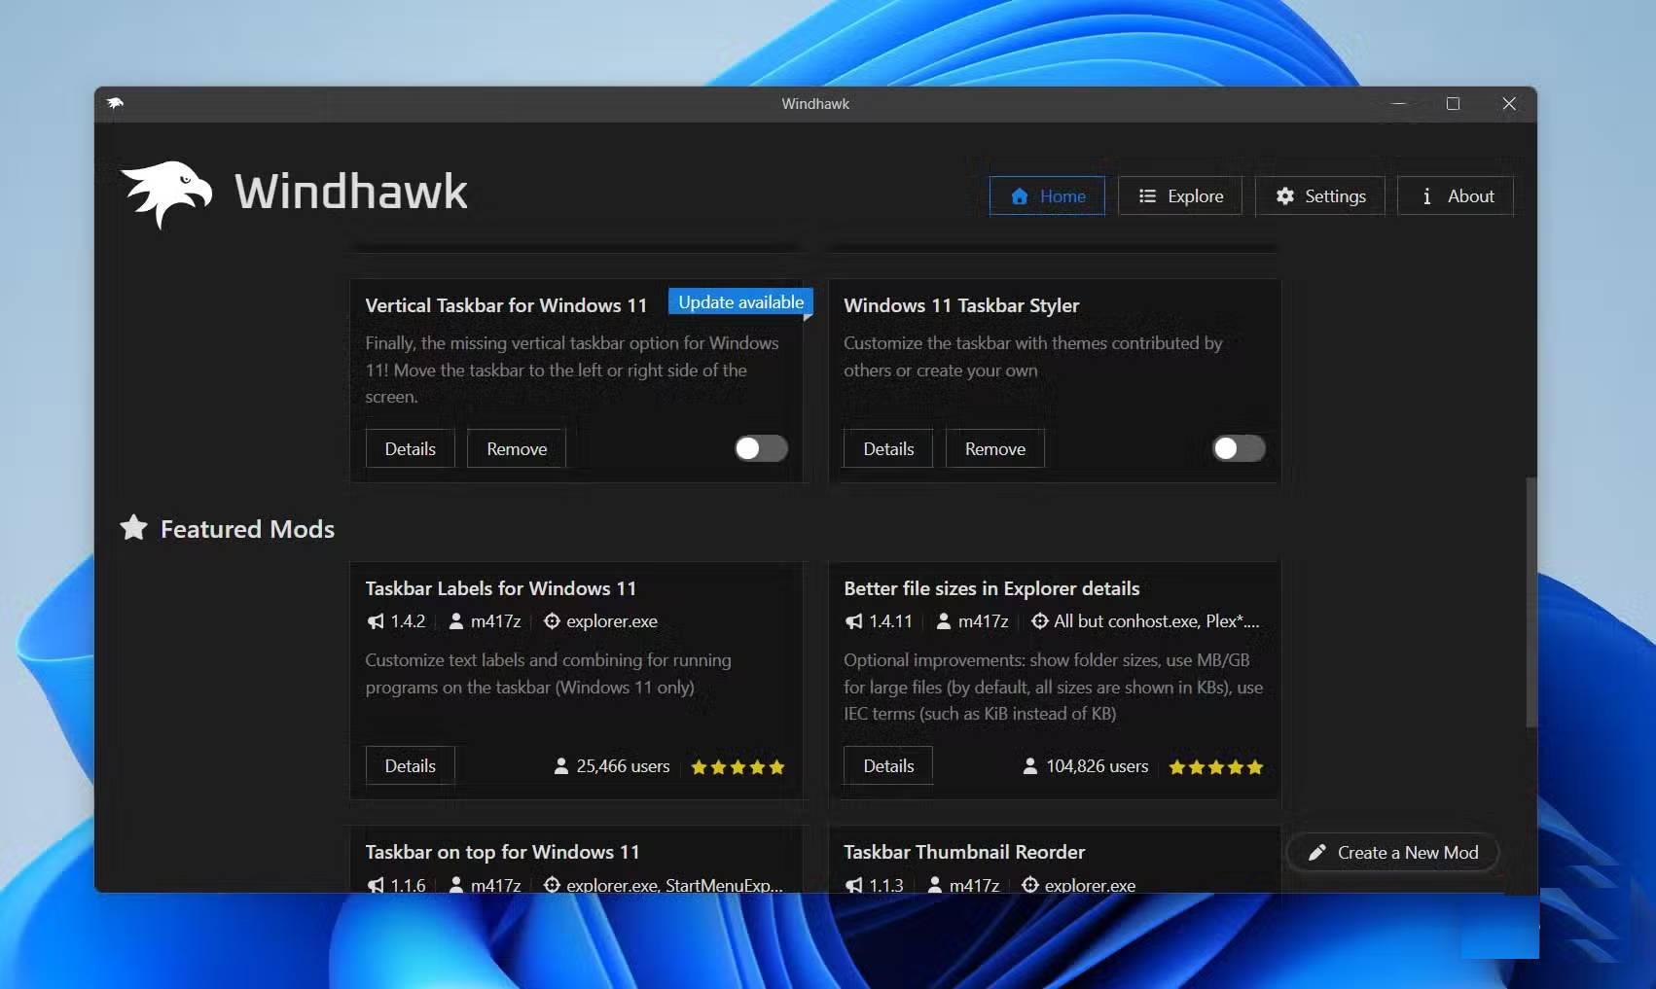Click version number 1.4.2
The width and height of the screenshot is (1656, 989).
point(408,621)
